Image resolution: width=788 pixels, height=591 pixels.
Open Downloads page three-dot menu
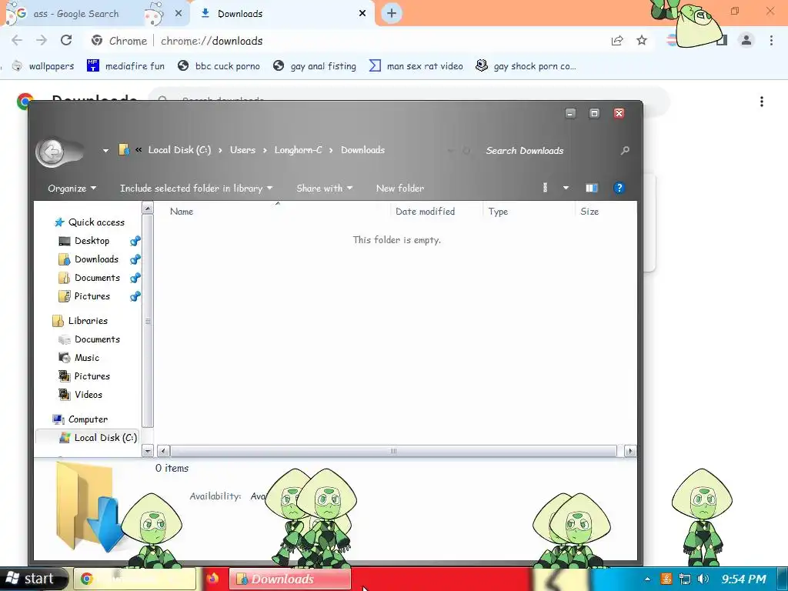click(762, 102)
